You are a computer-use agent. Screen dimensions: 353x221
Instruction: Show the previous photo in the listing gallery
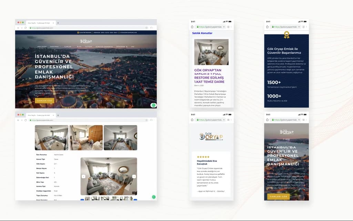[x=83, y=177]
